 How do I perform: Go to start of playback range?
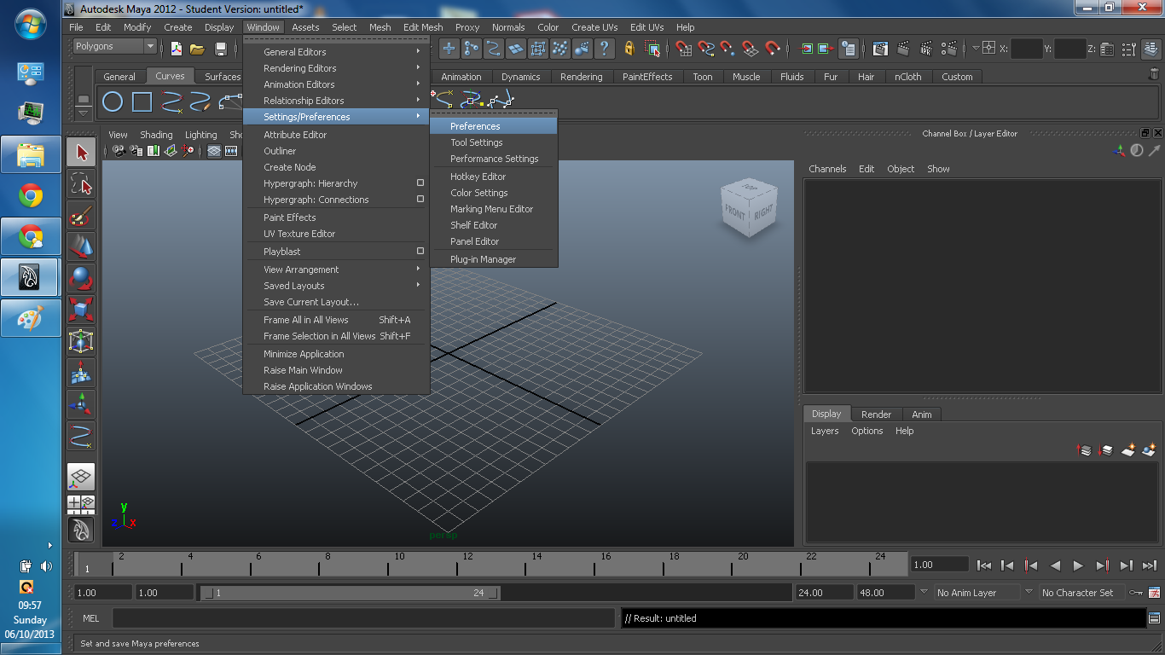tap(983, 565)
